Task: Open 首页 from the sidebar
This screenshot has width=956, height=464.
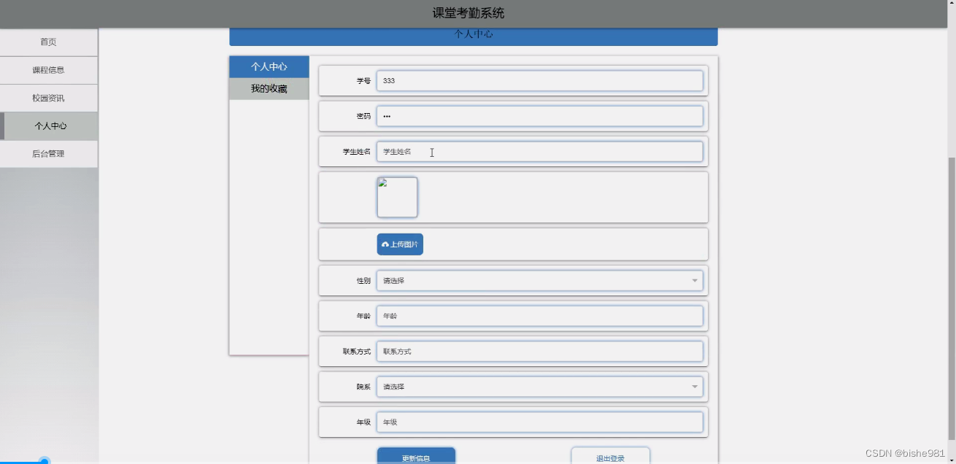Action: coord(48,42)
